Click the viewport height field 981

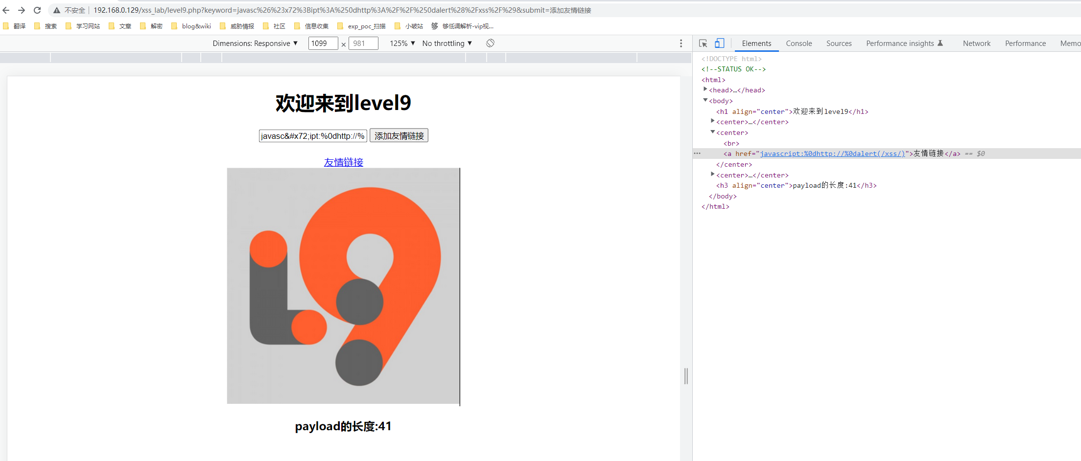(x=363, y=44)
